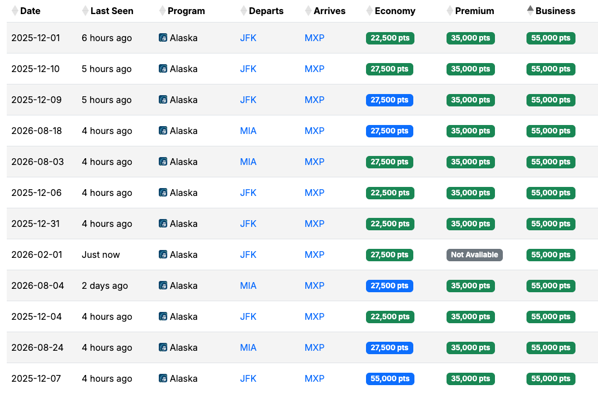Click the Last Seen sort arrows icon
Screen dimensions: 598x393
(85, 11)
